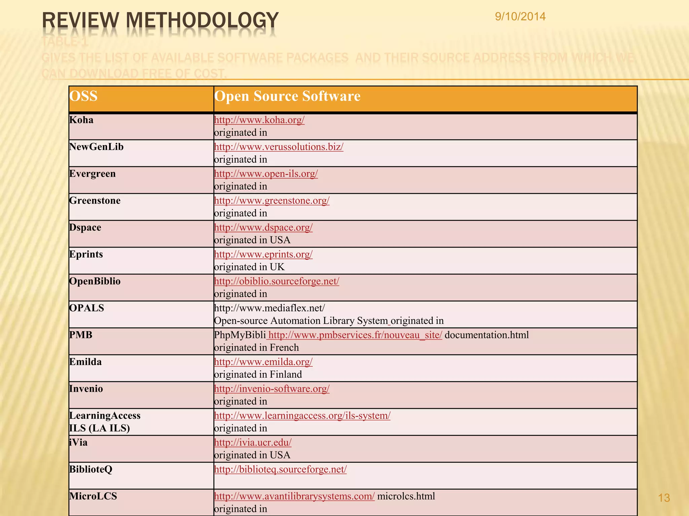Select the OPALS cell

click(x=141, y=314)
